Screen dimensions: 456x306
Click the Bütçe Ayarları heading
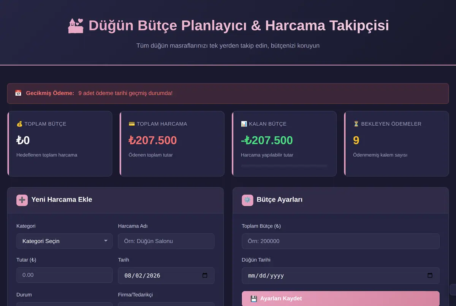pos(280,200)
